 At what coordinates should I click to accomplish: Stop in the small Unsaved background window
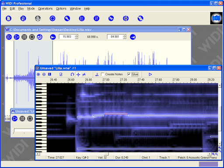tap(30, 119)
